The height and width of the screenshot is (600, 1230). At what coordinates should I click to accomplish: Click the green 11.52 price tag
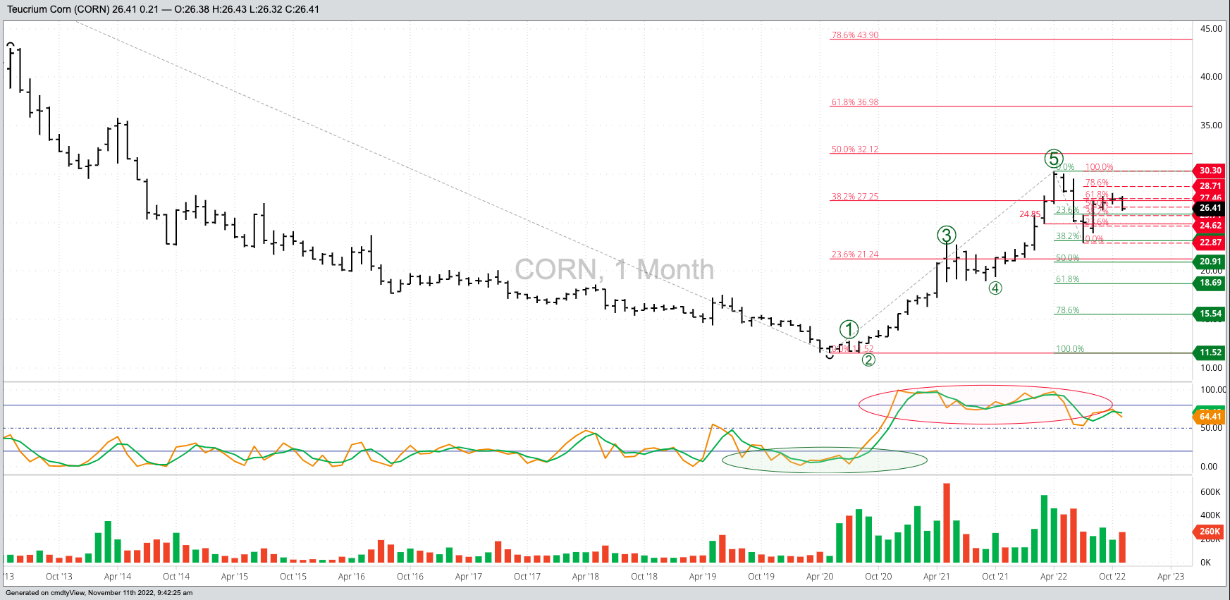(x=1210, y=353)
